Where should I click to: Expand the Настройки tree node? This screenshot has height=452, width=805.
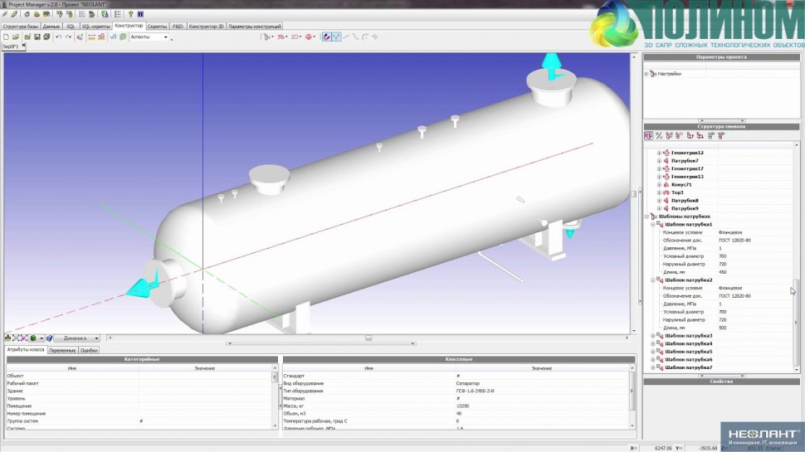(646, 74)
